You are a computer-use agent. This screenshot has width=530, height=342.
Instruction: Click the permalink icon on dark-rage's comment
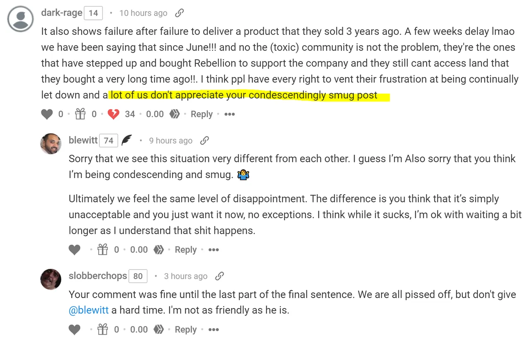[179, 13]
